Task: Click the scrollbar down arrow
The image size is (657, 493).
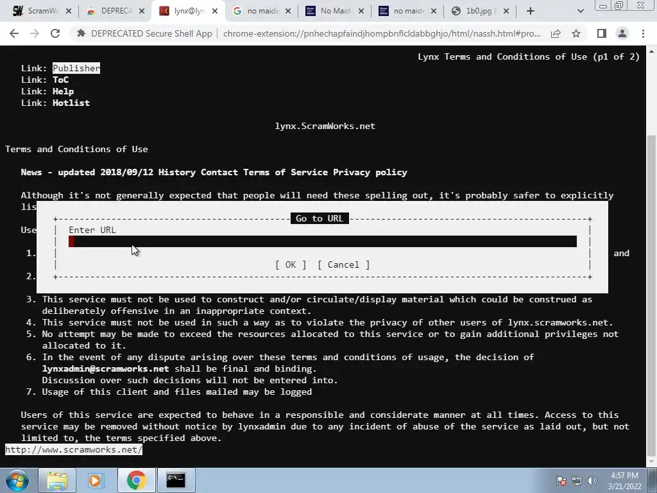Action: [x=652, y=462]
